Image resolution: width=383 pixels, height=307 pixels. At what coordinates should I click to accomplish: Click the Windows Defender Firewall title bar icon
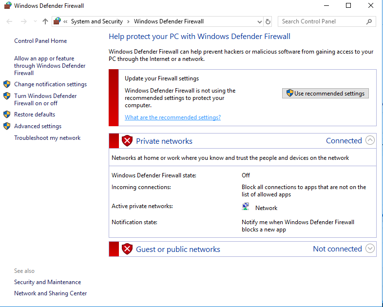tap(8, 6)
